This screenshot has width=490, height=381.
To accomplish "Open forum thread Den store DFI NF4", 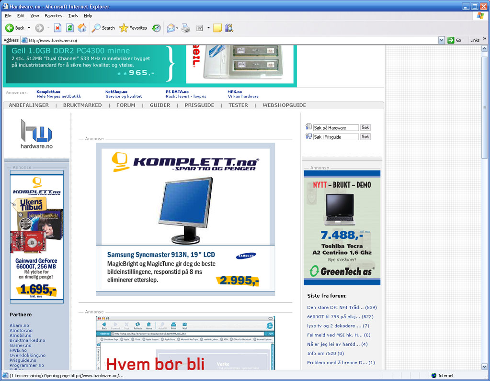I will [x=342, y=307].
